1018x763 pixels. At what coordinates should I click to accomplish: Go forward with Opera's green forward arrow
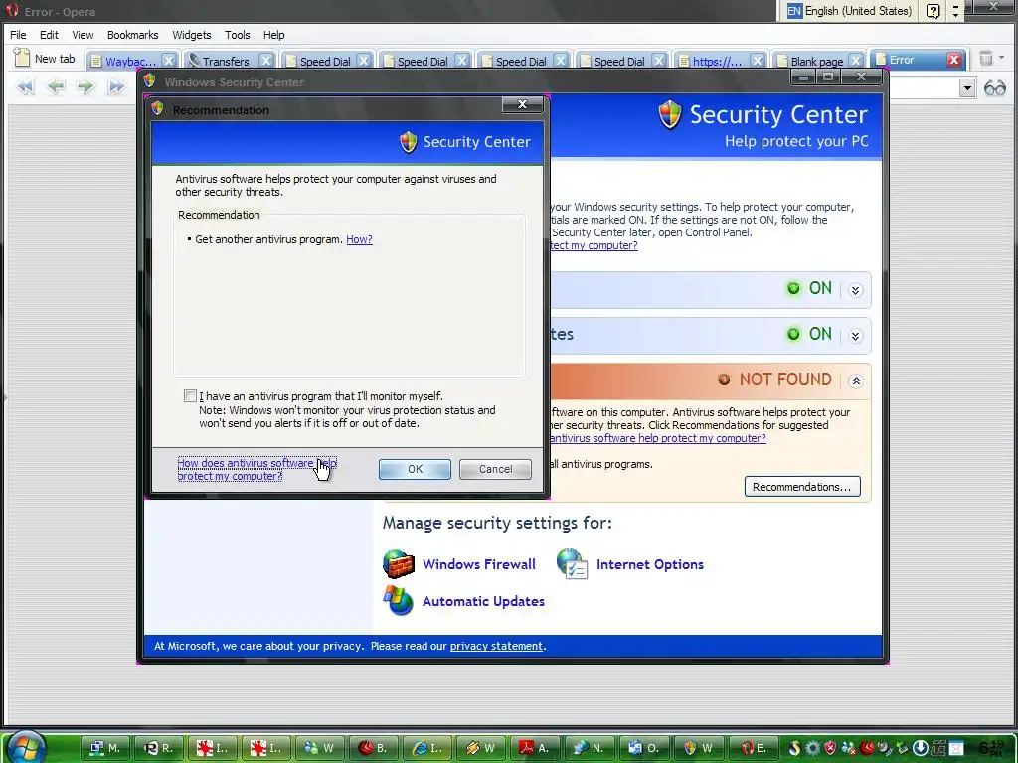point(85,86)
